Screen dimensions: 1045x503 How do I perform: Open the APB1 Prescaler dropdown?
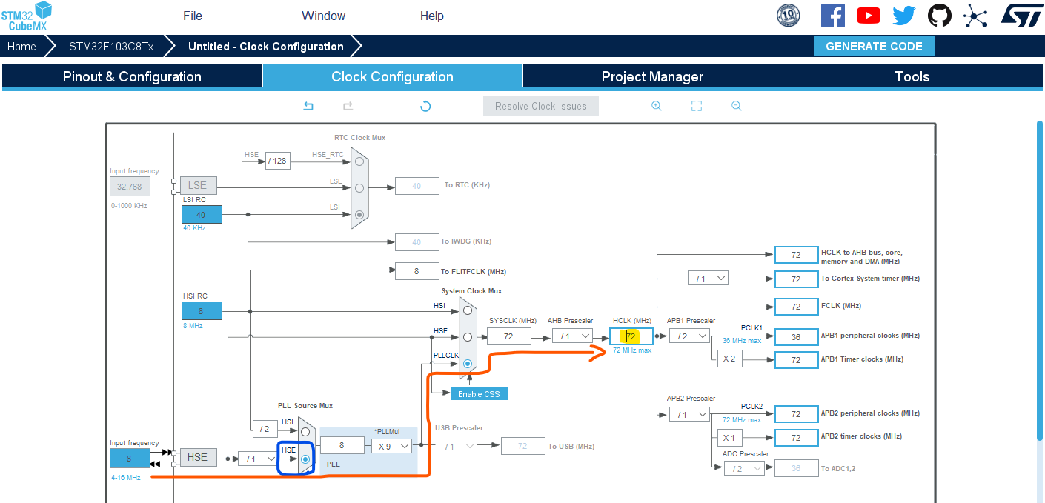click(689, 335)
